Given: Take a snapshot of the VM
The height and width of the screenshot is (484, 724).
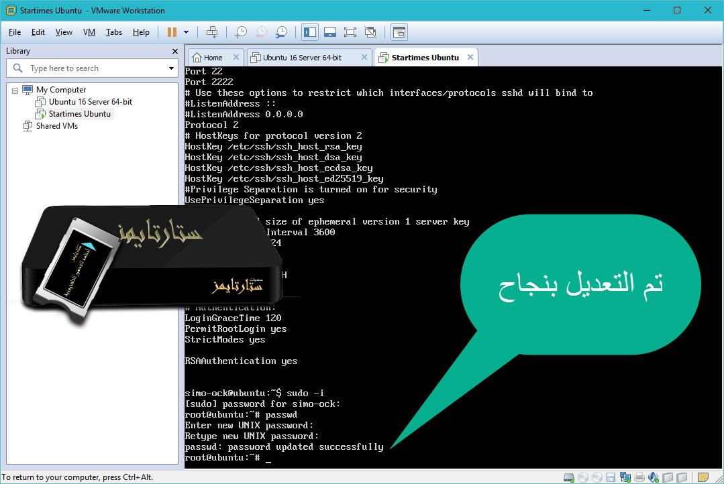Looking at the screenshot, I should [240, 32].
